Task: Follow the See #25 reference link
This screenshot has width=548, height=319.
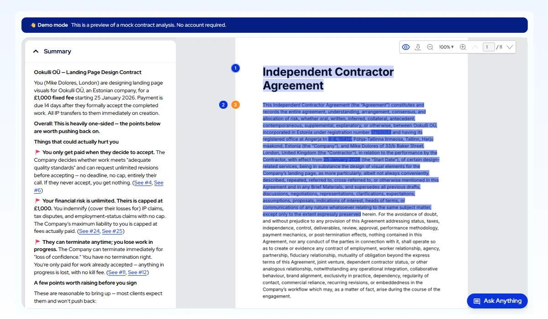Action: (112, 232)
